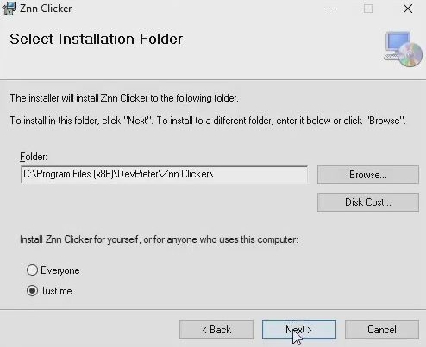Image resolution: width=426 pixels, height=347 pixels.
Task: Go to the previous step with Back
Action: click(216, 330)
